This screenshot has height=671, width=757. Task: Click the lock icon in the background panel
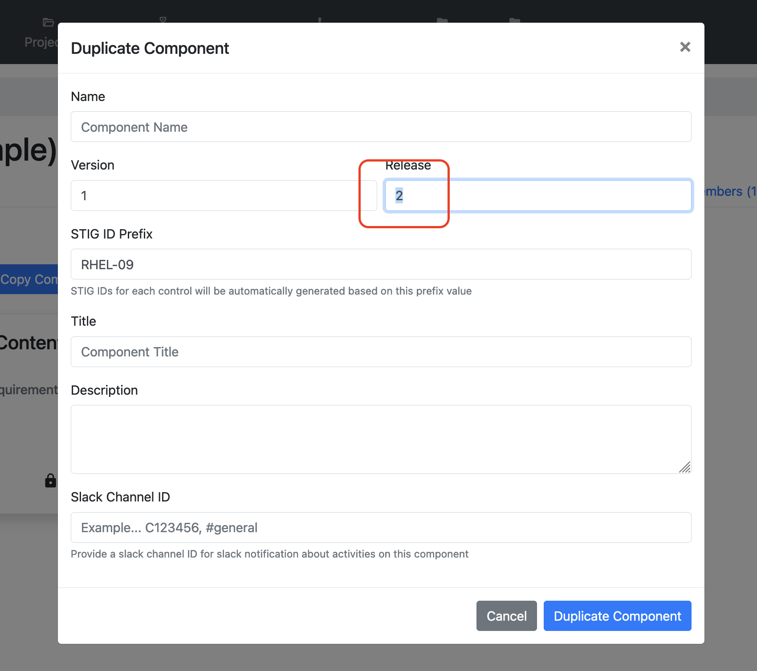50,481
